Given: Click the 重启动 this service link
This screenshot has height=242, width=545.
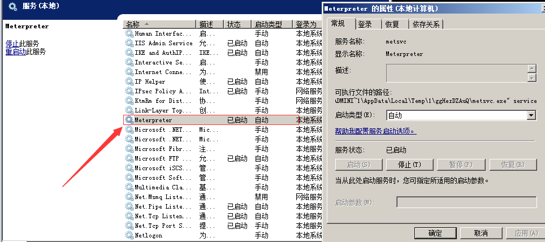Looking at the screenshot, I should (14, 51).
